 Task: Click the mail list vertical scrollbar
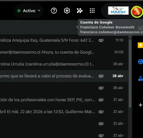[x=130, y=74]
